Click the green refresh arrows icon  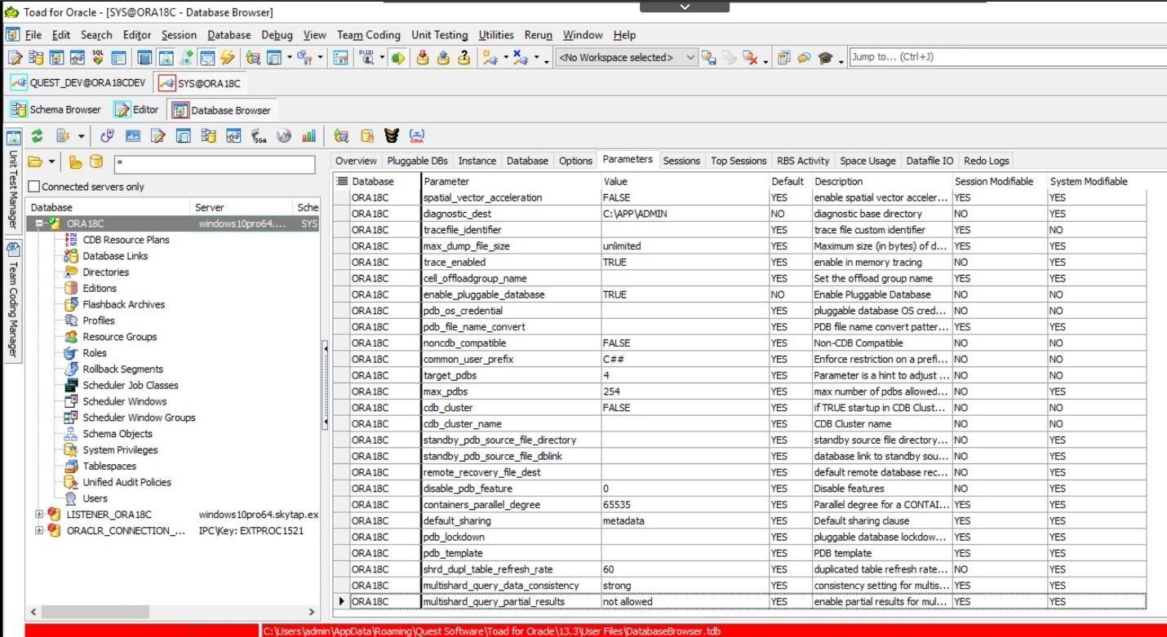point(37,136)
